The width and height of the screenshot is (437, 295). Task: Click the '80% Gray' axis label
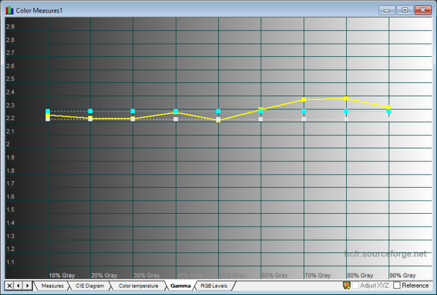coord(360,276)
